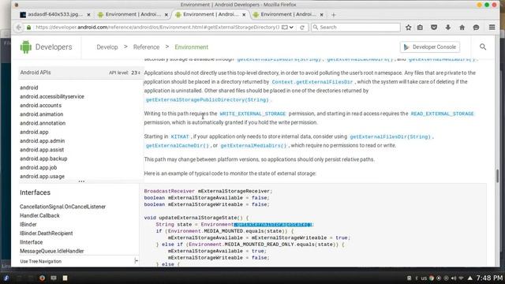Click the chat bubble toolbar icon
The height and width of the screenshot is (284, 505).
tap(476, 28)
